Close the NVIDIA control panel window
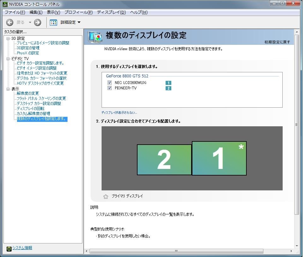The image size is (306, 257). click(x=293, y=3)
